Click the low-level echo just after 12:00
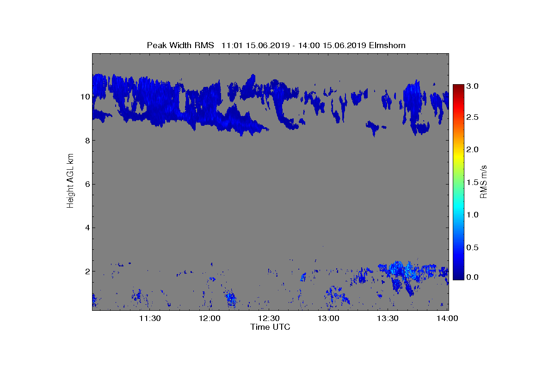Screen dimensions: 555x370 (231, 298)
